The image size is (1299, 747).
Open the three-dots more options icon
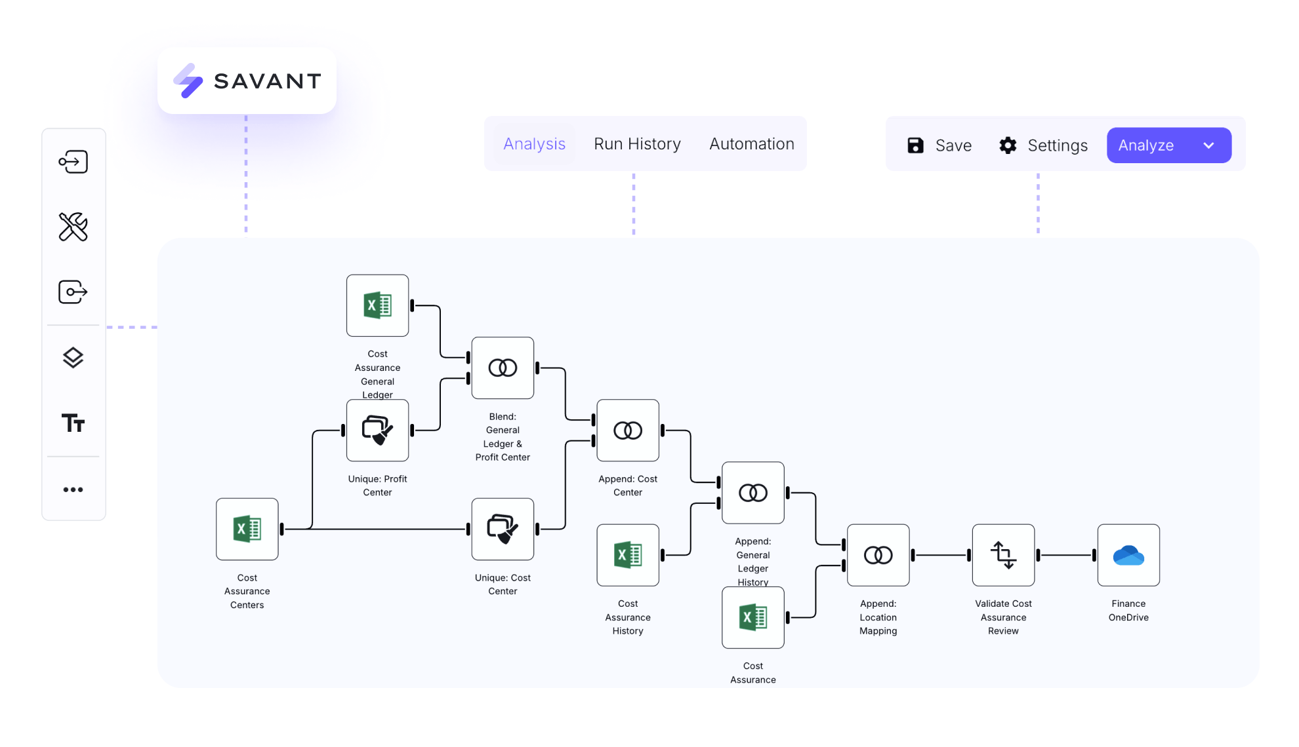tap(73, 489)
